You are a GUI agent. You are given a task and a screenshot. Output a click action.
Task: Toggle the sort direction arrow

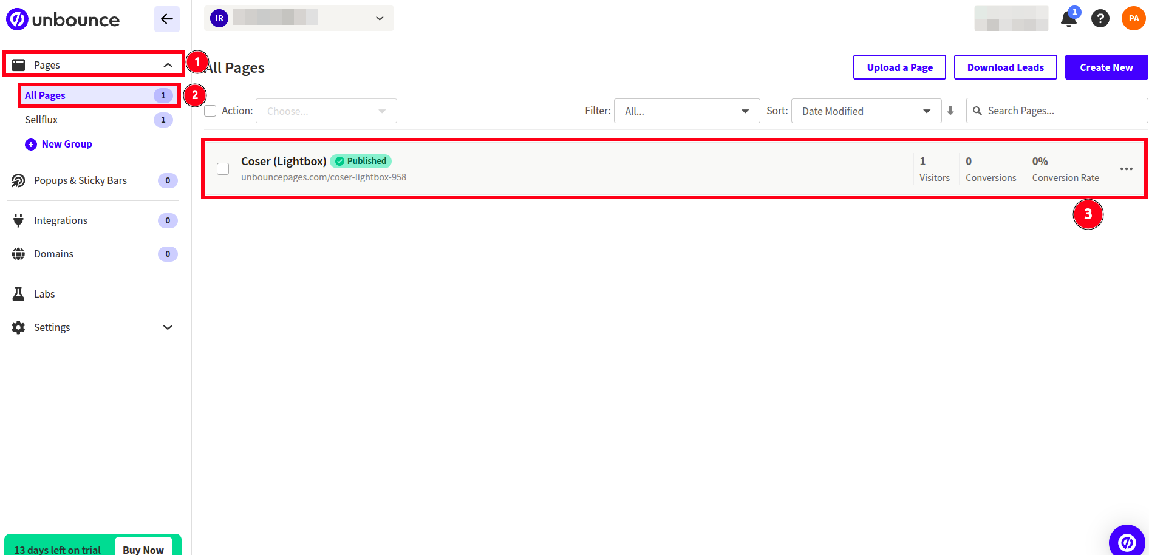pyautogui.click(x=950, y=111)
